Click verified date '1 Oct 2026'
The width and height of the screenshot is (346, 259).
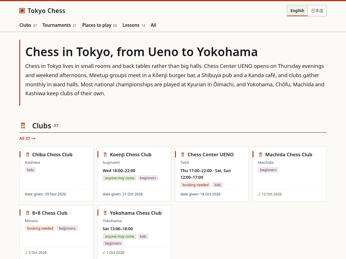(114, 253)
